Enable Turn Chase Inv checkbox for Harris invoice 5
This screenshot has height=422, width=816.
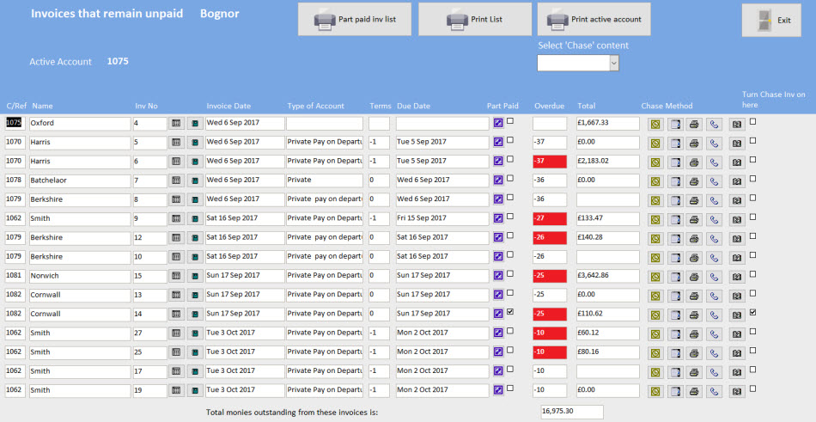753,140
